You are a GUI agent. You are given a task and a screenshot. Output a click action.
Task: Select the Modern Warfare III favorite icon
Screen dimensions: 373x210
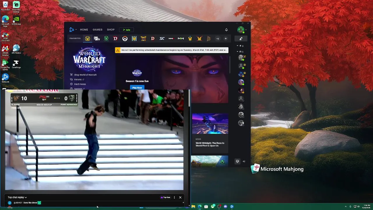coord(171,38)
